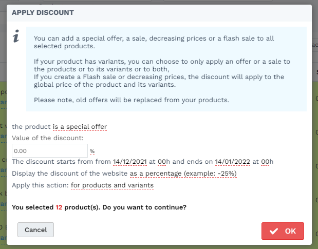Cancel the apply discount dialog

click(x=35, y=230)
